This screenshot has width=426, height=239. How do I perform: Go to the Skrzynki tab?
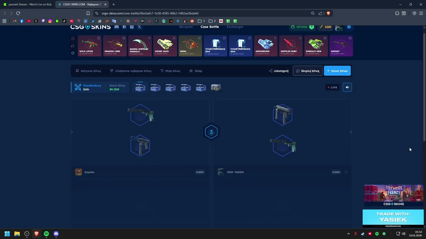click(186, 27)
